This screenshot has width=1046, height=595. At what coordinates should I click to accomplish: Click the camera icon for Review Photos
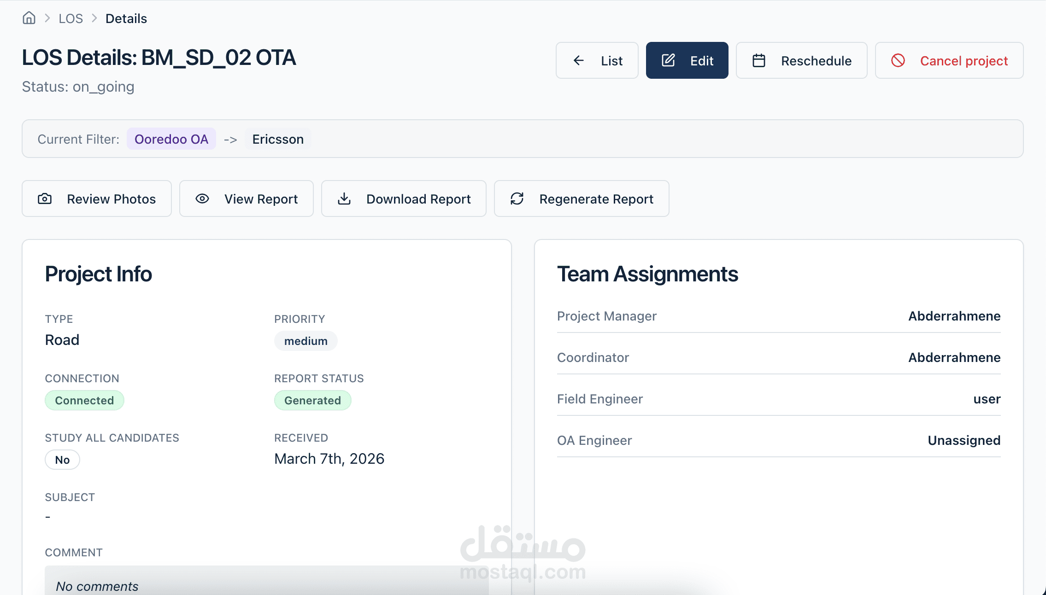pos(45,198)
